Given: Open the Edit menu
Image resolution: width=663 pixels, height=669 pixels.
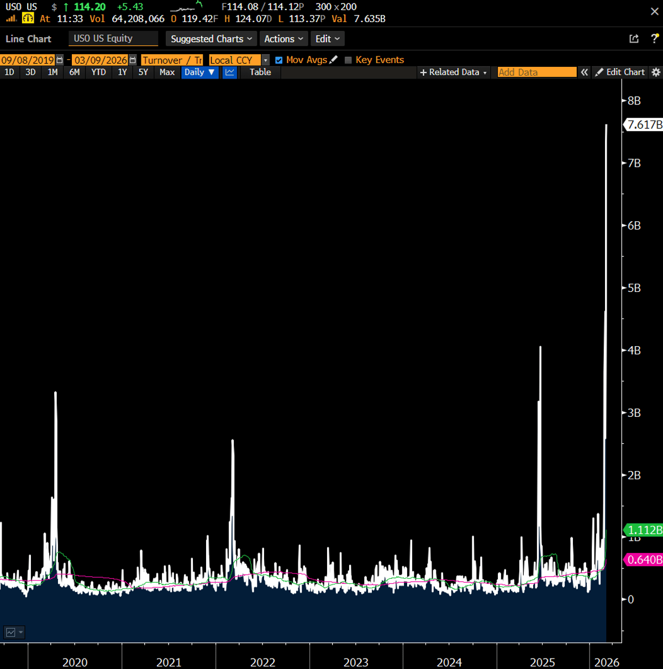Looking at the screenshot, I should 327,39.
